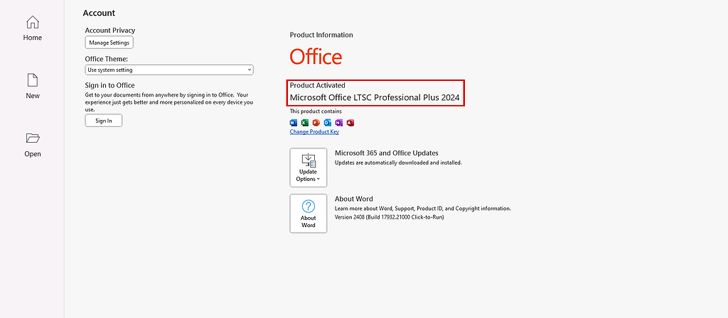The width and height of the screenshot is (728, 318).
Task: Click the About Word heading text
Action: point(354,199)
